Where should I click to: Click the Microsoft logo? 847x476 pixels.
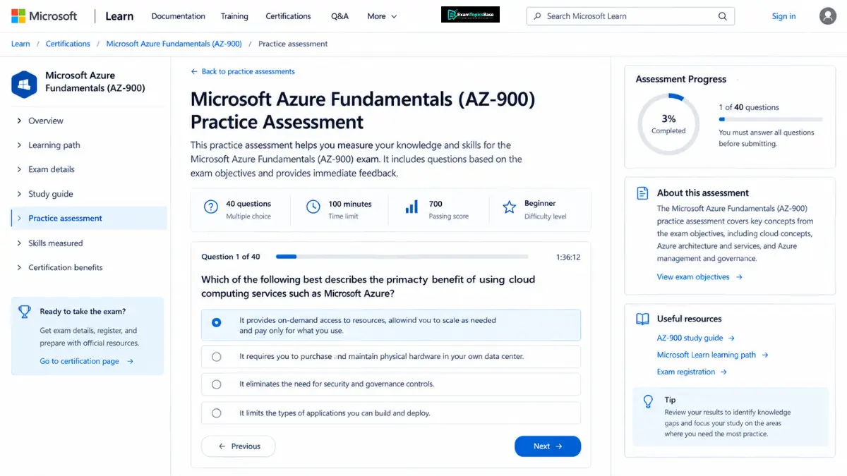point(44,16)
